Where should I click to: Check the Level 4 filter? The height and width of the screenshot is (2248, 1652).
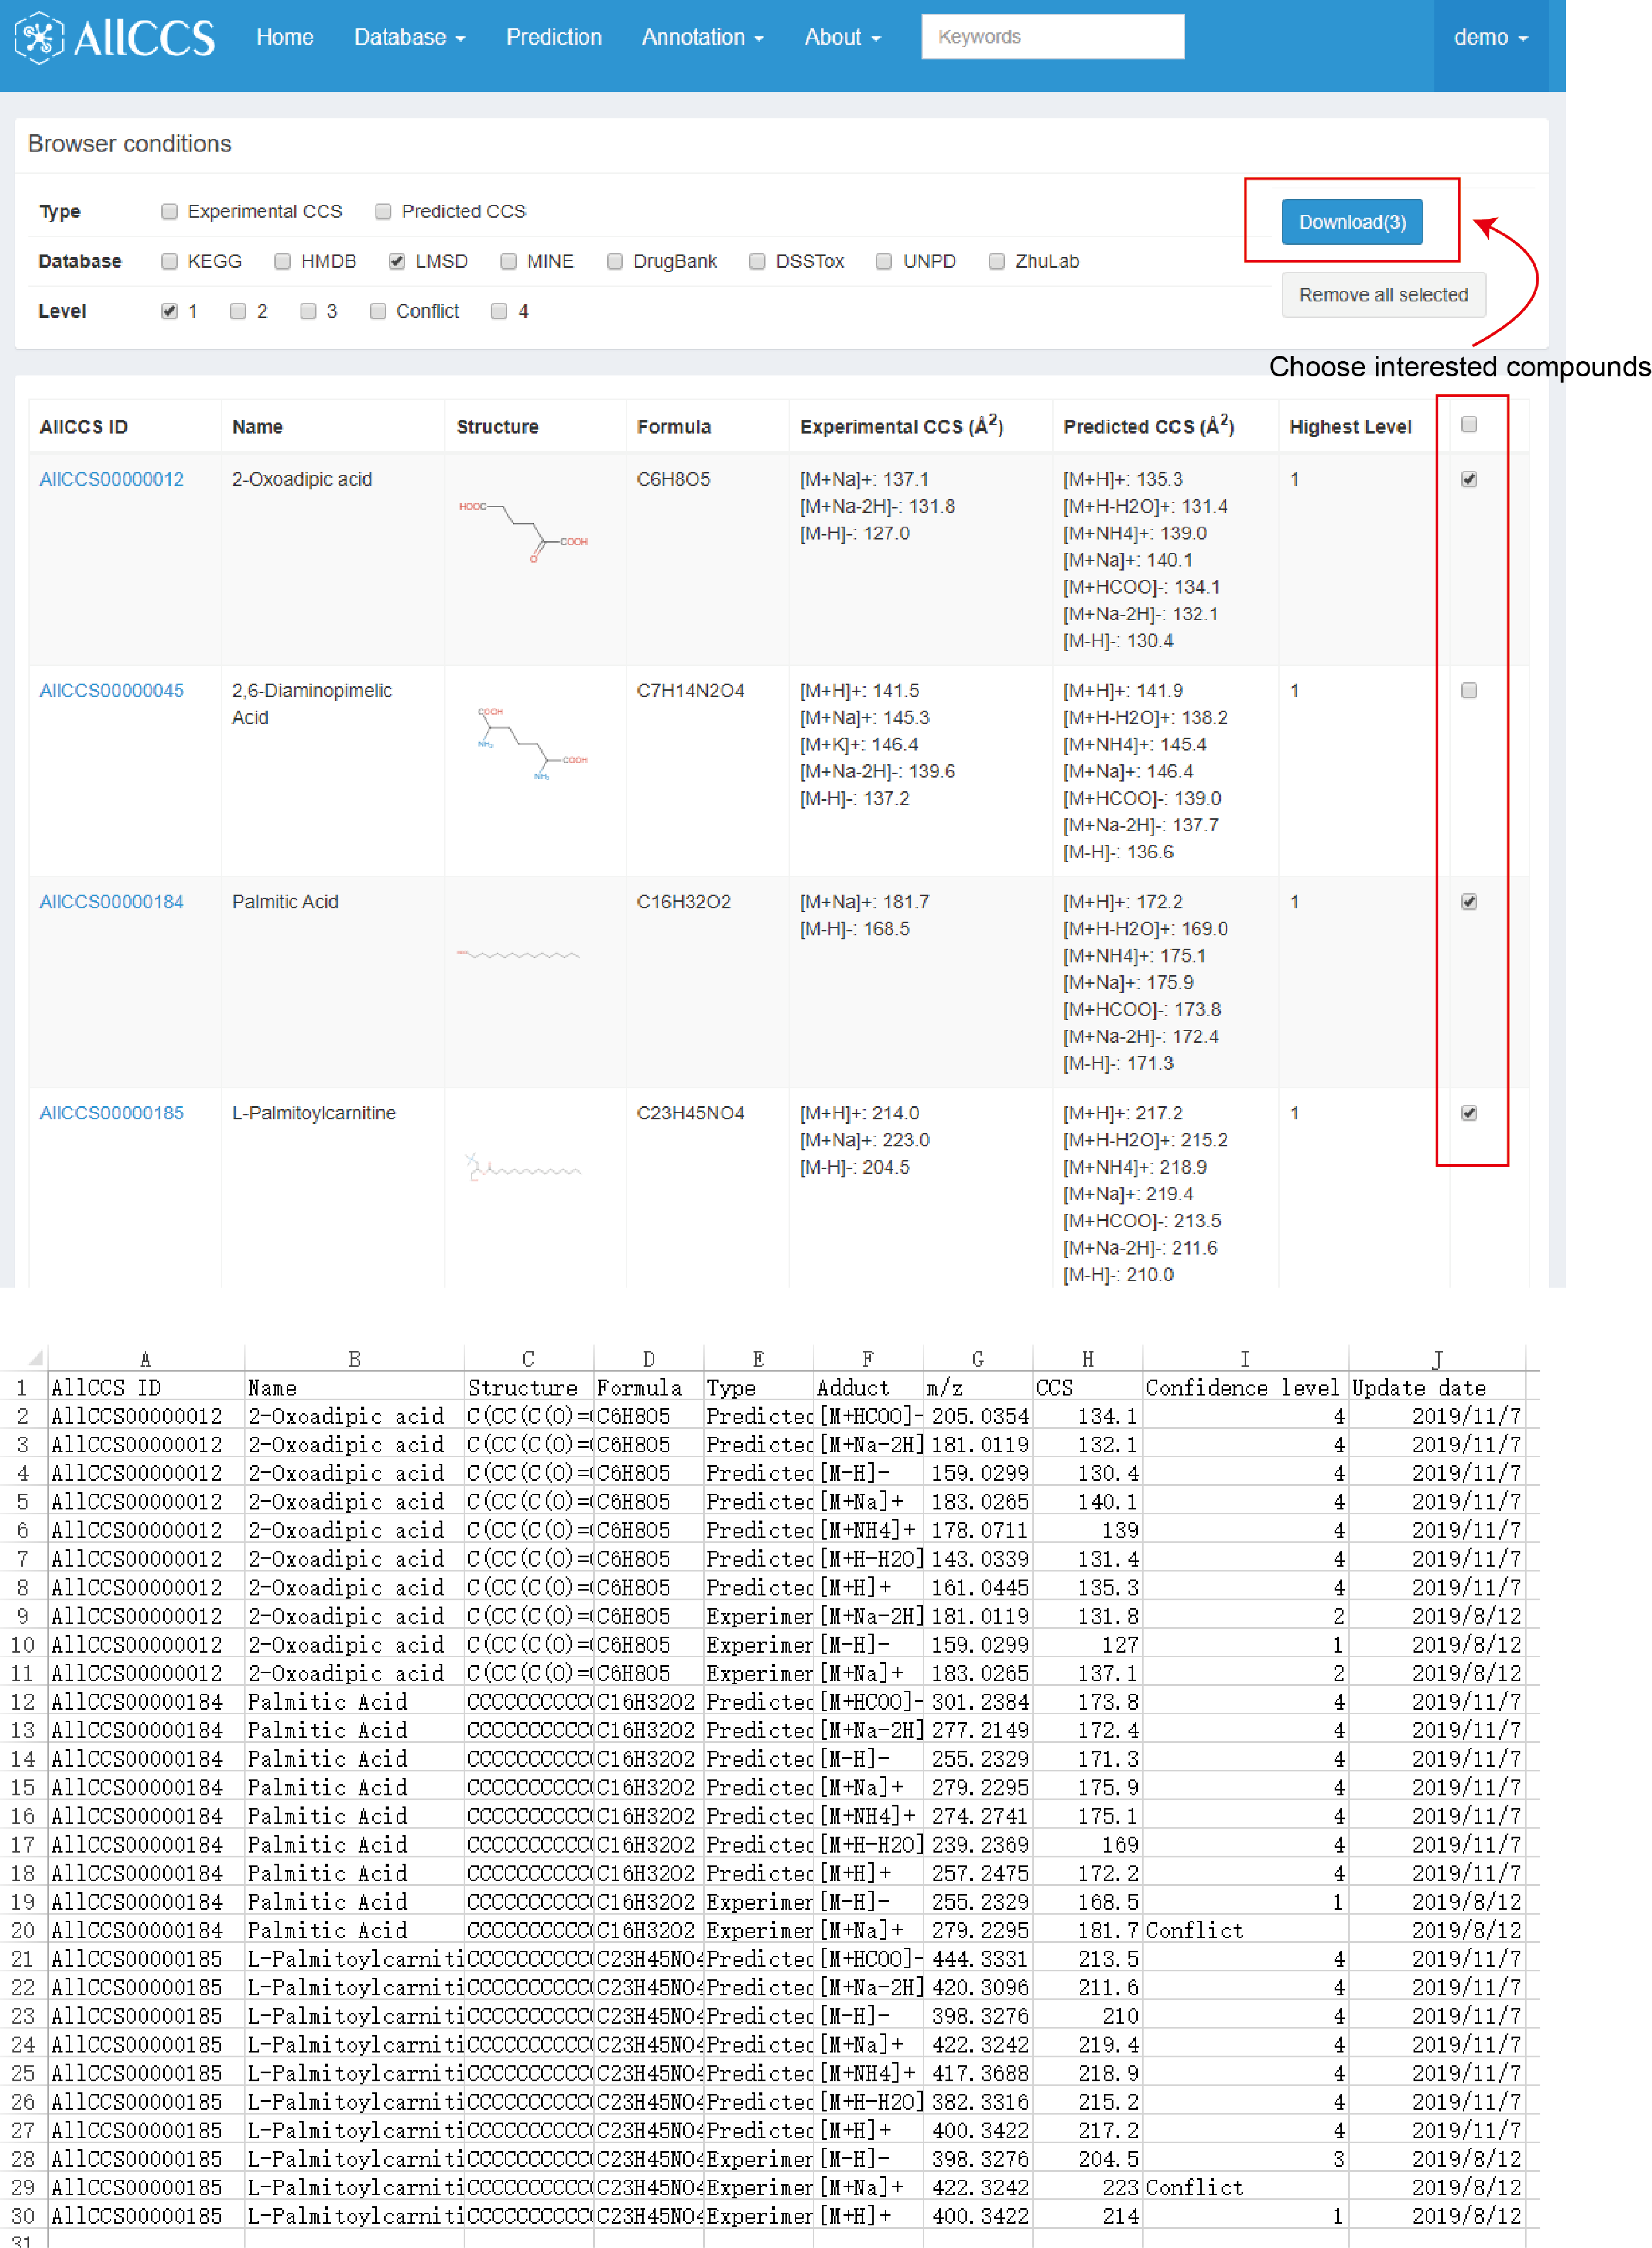(x=499, y=311)
